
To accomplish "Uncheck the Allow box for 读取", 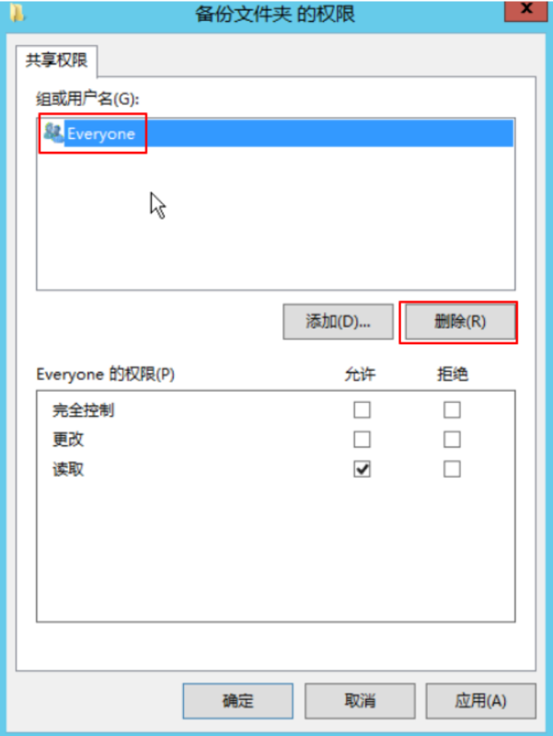I will [362, 469].
